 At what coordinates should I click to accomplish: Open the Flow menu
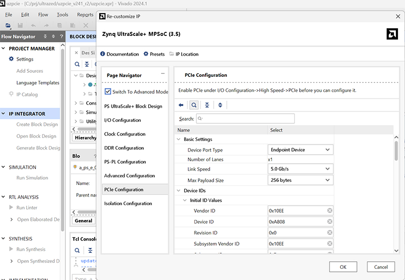44,15
